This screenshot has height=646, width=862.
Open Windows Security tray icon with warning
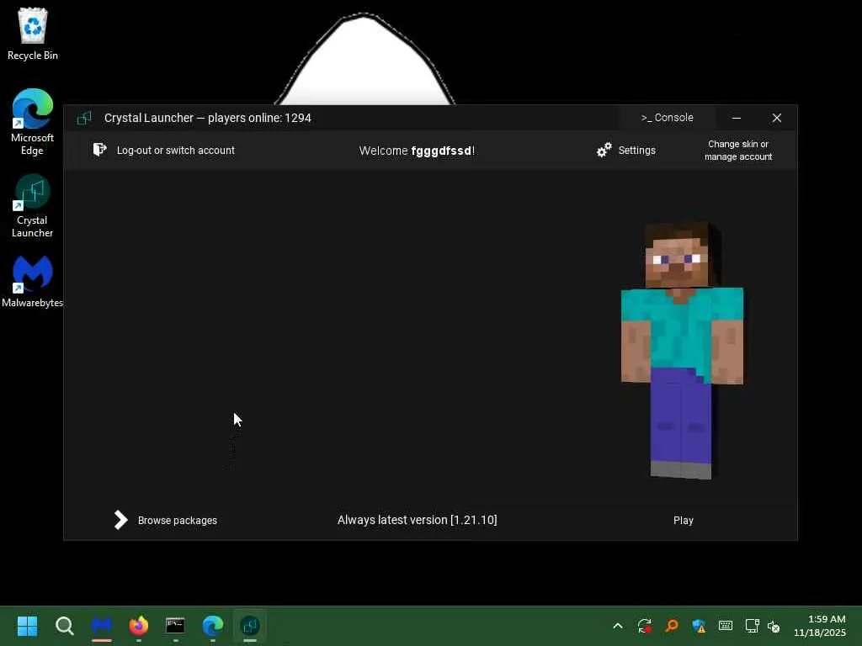coord(699,626)
